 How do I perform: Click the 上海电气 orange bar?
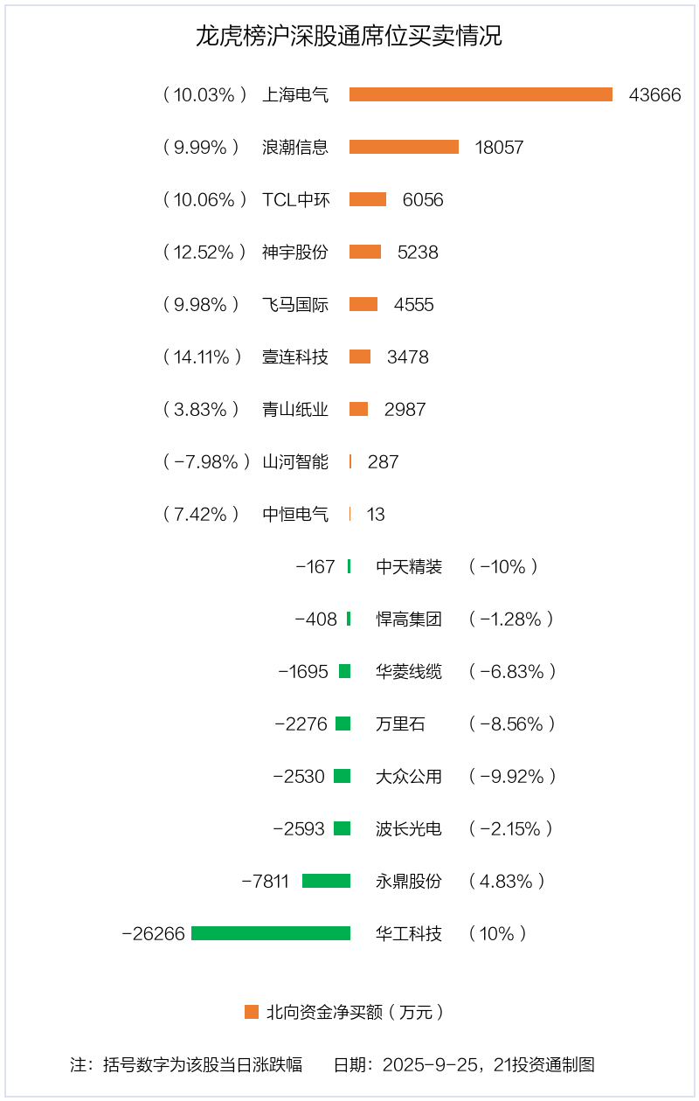(481, 94)
